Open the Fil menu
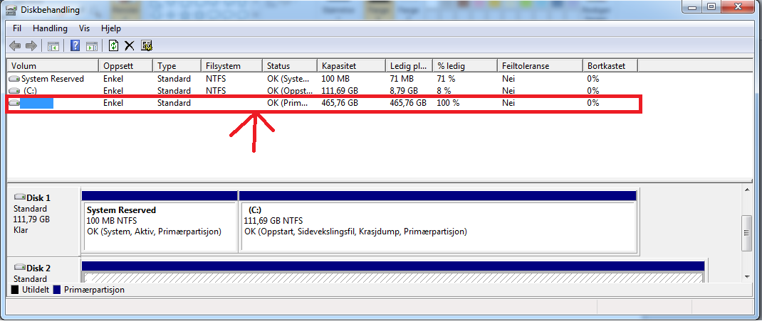The image size is (762, 321). pyautogui.click(x=17, y=28)
